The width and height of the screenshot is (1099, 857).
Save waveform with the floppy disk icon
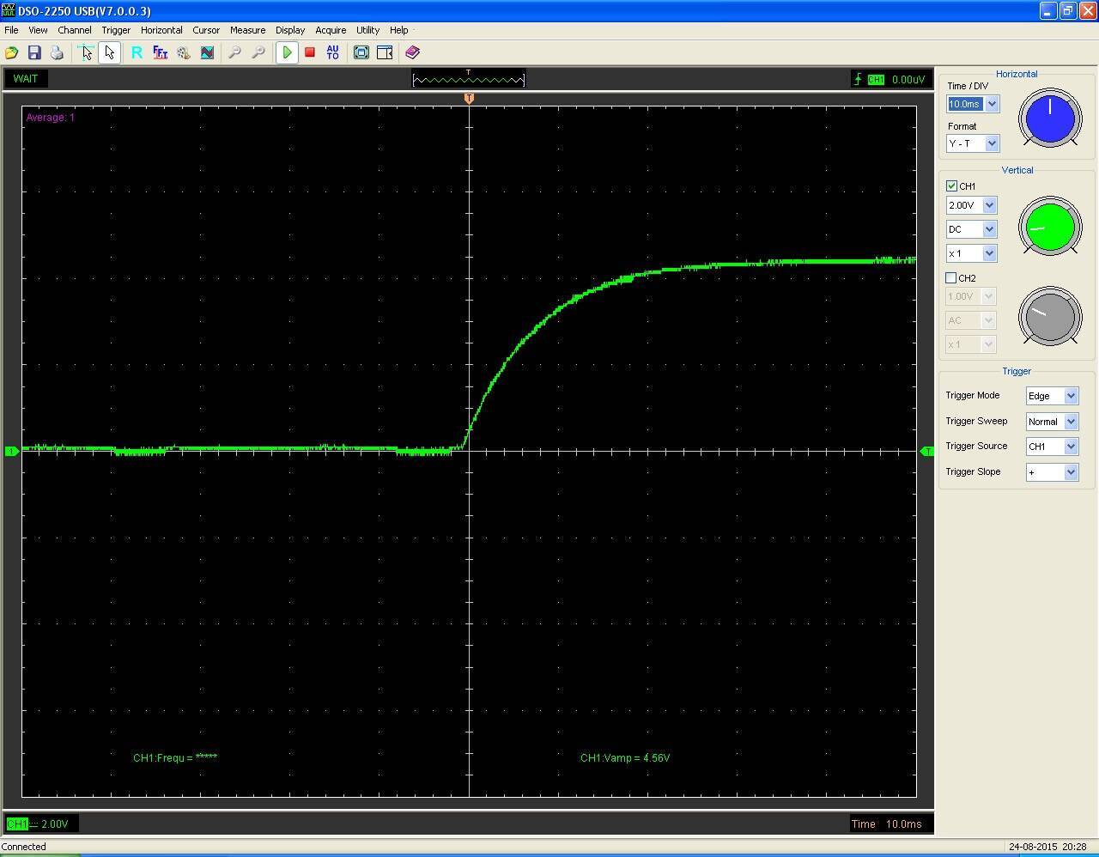(x=34, y=52)
